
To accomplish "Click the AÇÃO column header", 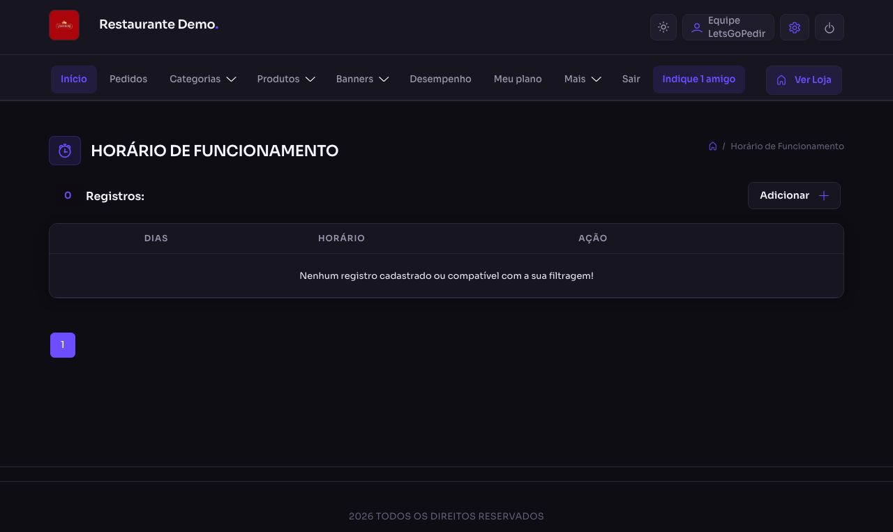I will [593, 238].
